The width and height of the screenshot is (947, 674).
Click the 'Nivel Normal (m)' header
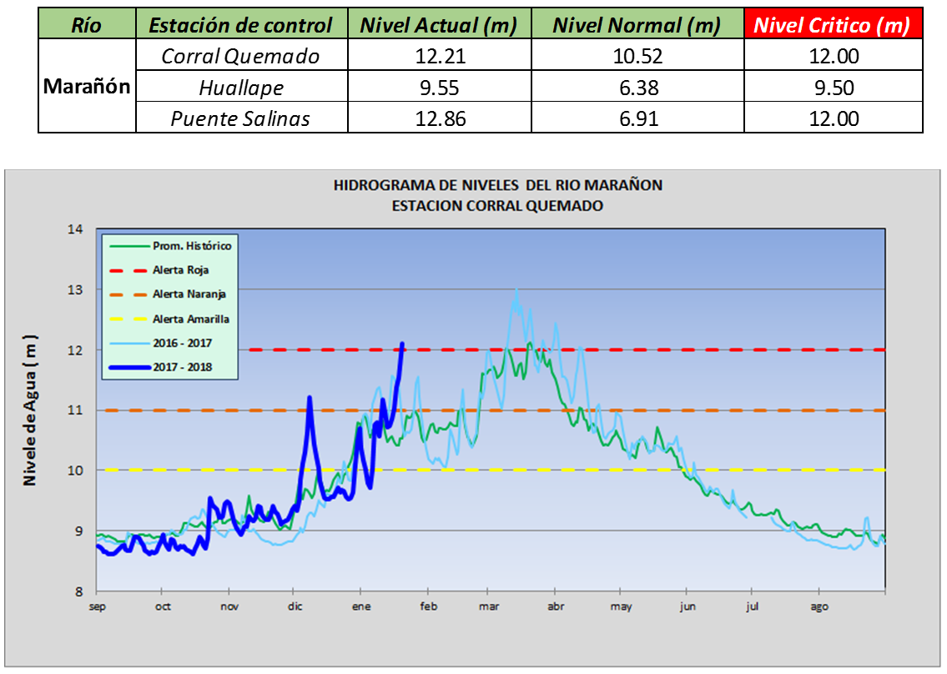click(x=637, y=24)
